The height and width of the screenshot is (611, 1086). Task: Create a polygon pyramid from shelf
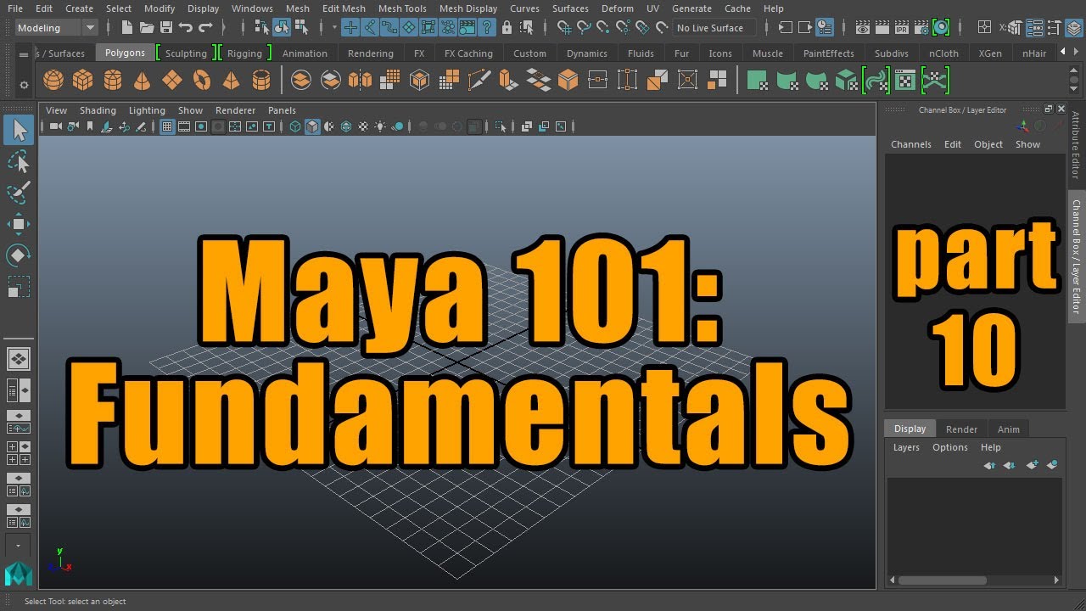point(231,81)
